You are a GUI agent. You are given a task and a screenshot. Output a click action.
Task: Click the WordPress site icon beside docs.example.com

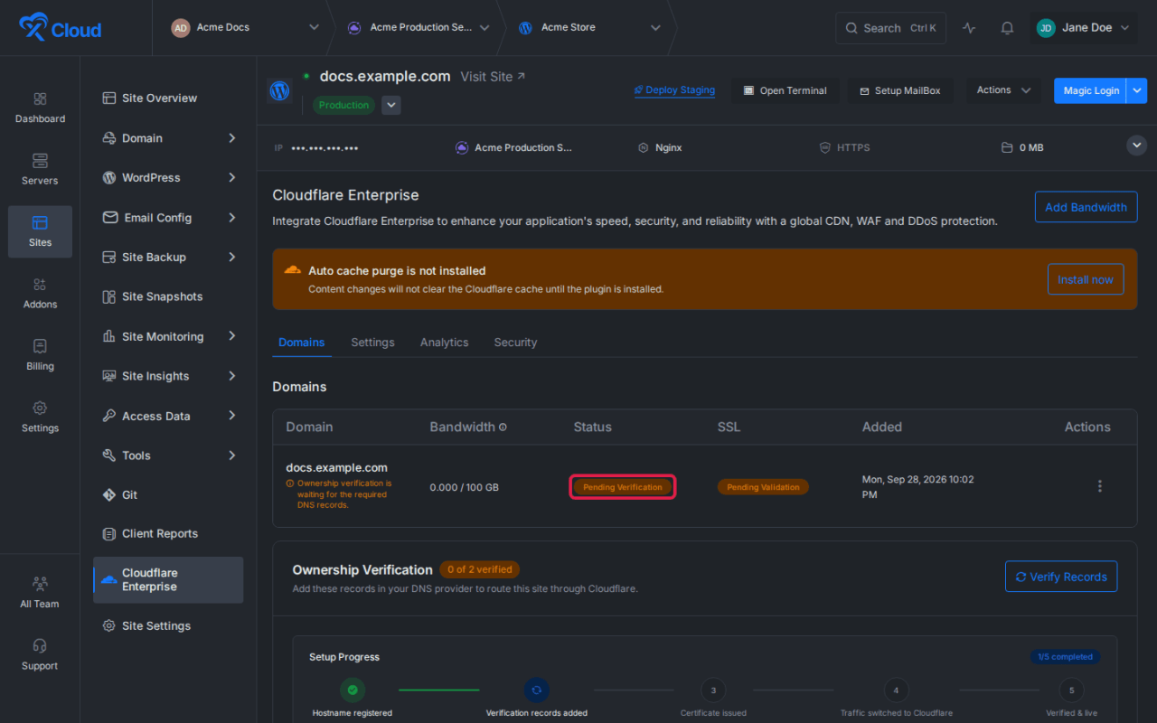coord(280,90)
